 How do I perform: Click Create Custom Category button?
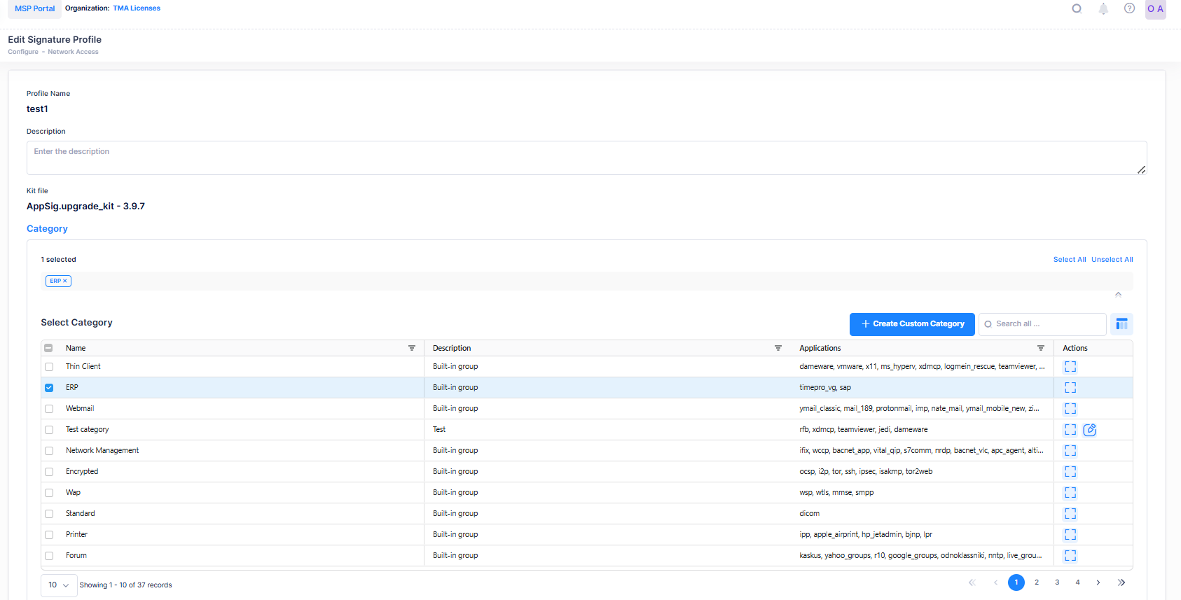click(911, 324)
